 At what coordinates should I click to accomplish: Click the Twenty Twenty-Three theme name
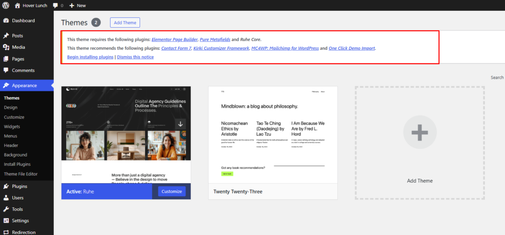coord(238,192)
